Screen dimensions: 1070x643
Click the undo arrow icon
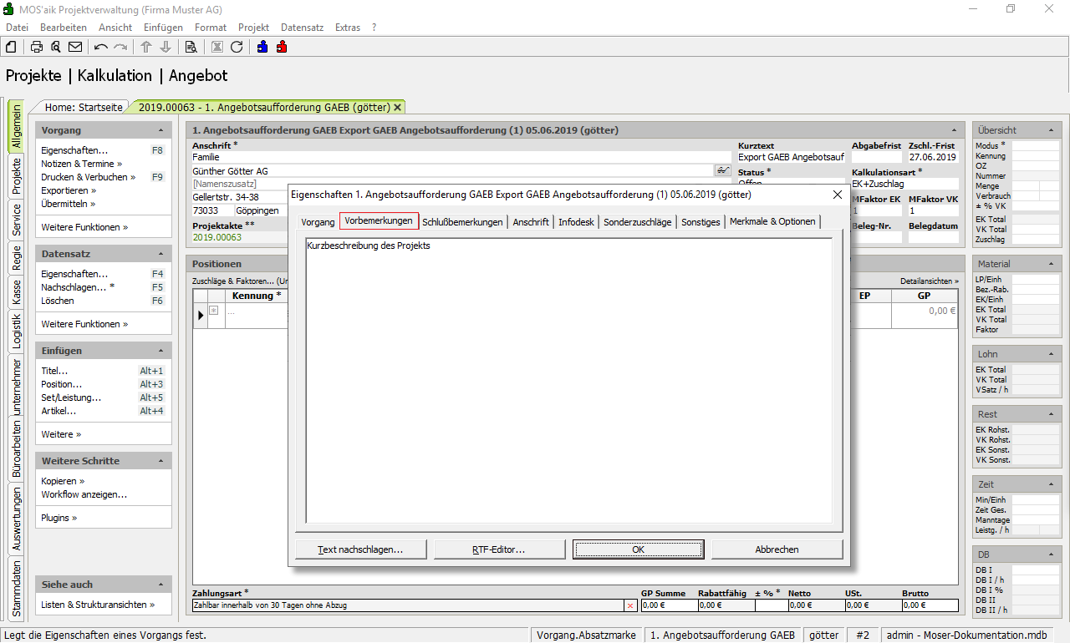pos(101,47)
